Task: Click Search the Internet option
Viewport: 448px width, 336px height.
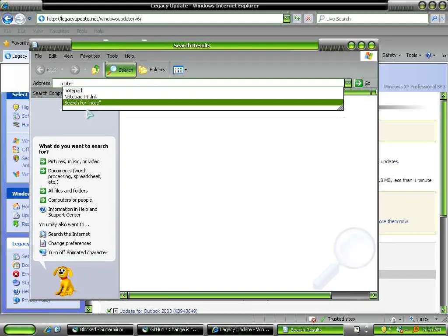Action: (x=69, y=234)
